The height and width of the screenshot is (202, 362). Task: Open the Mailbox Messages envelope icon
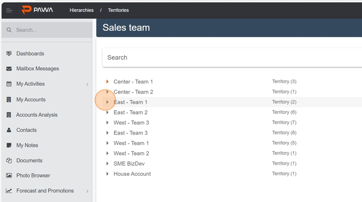point(9,69)
